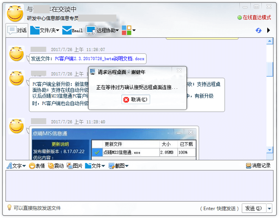
Task: Open the colorful apps grid menu
Action: pyautogui.click(x=126, y=30)
